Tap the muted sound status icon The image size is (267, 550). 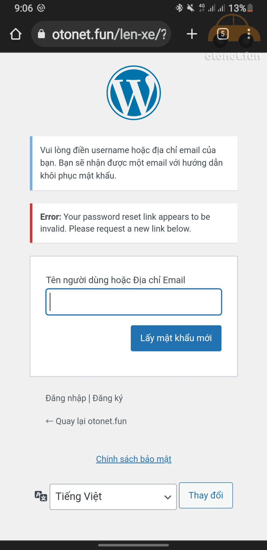click(x=190, y=8)
